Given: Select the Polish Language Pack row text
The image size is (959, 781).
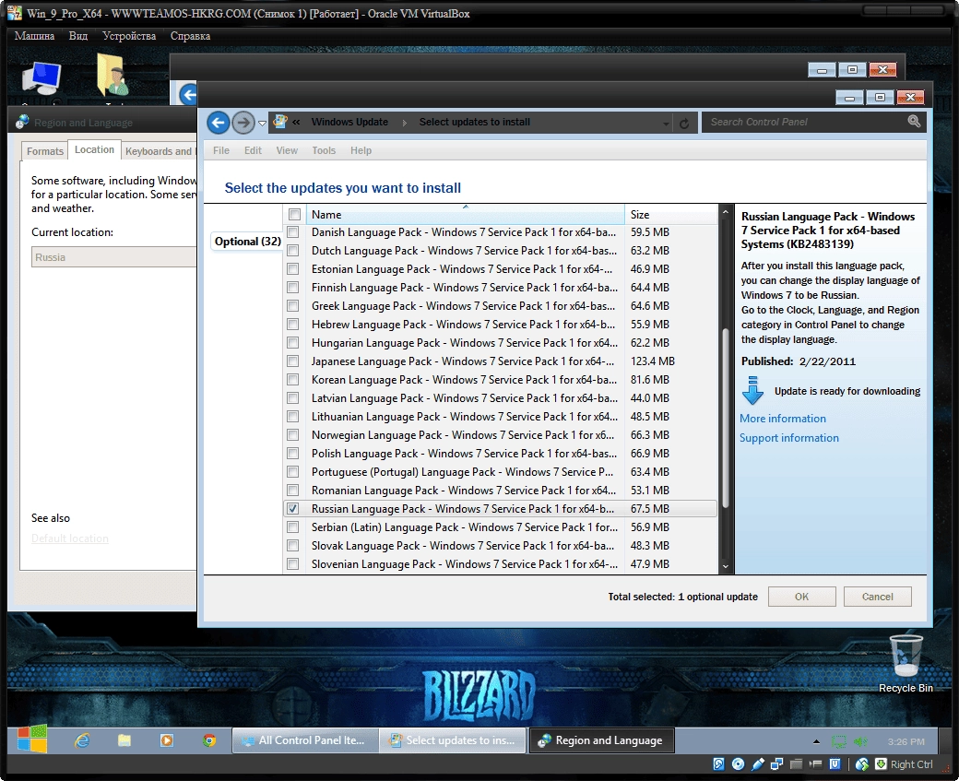Looking at the screenshot, I should 464,454.
